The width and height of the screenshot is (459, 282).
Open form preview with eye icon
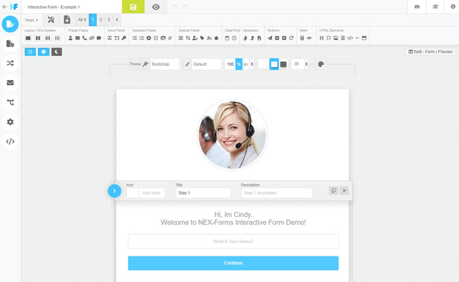(156, 7)
